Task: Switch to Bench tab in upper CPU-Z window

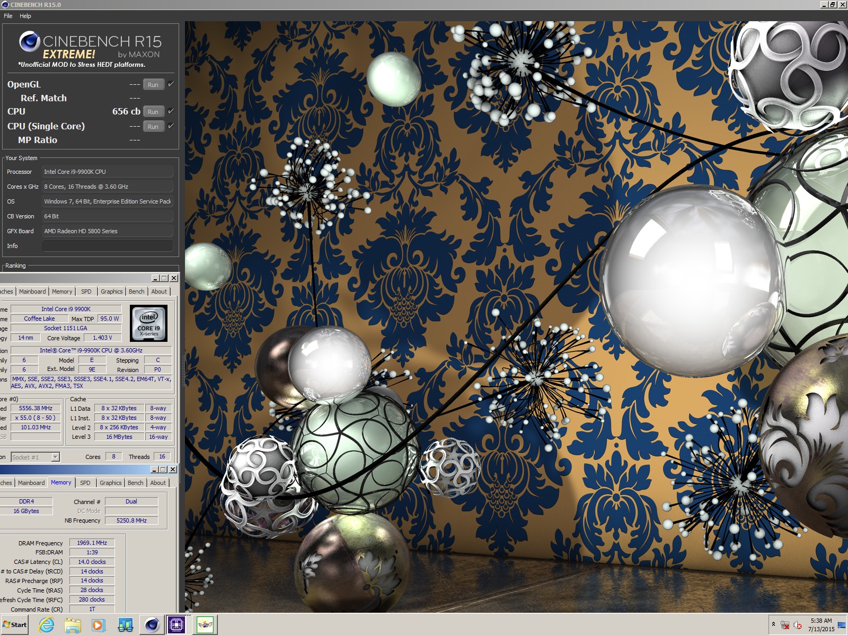Action: [136, 291]
